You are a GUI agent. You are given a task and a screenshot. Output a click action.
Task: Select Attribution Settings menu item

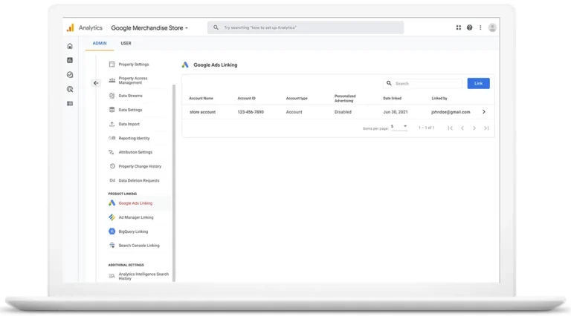coord(135,152)
